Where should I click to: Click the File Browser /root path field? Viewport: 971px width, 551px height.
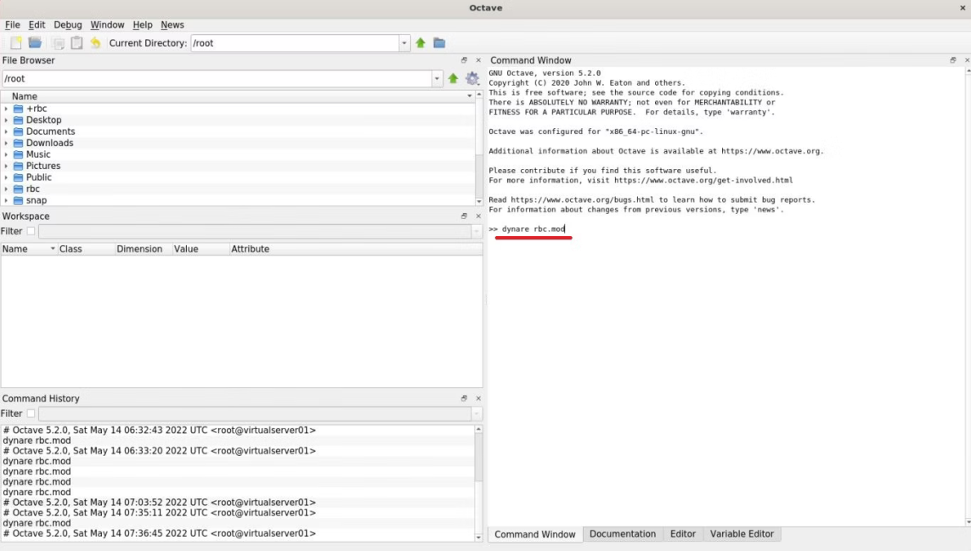(217, 79)
